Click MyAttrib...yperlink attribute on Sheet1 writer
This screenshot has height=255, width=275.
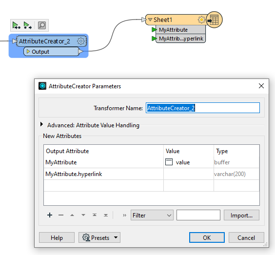pyautogui.click(x=180, y=39)
